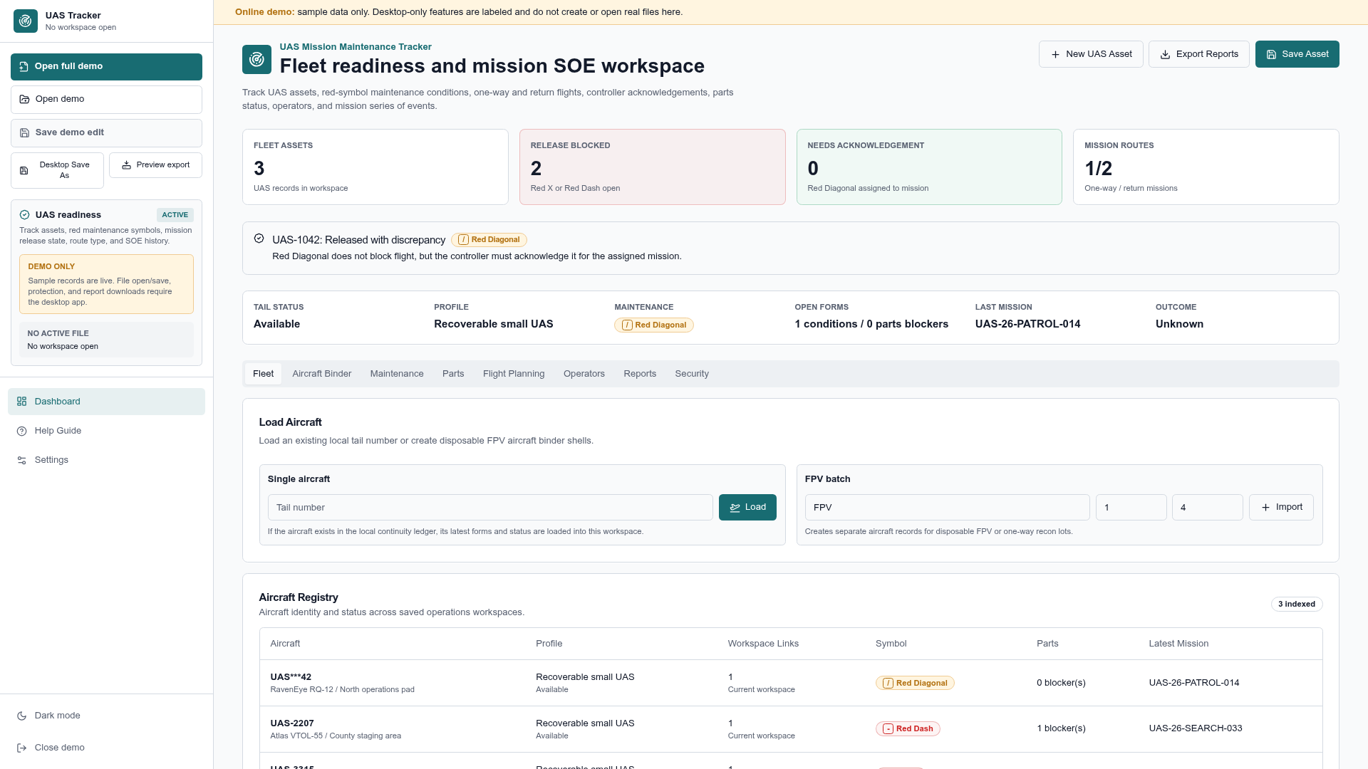Viewport: 1368px width, 769px height.
Task: Toggle Dark mode
Action: (107, 716)
